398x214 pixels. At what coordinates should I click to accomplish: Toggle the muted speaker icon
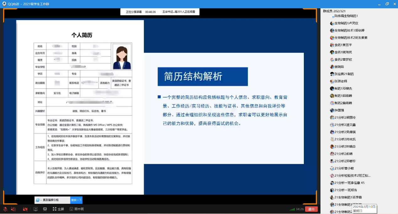pyautogui.click(x=13, y=209)
